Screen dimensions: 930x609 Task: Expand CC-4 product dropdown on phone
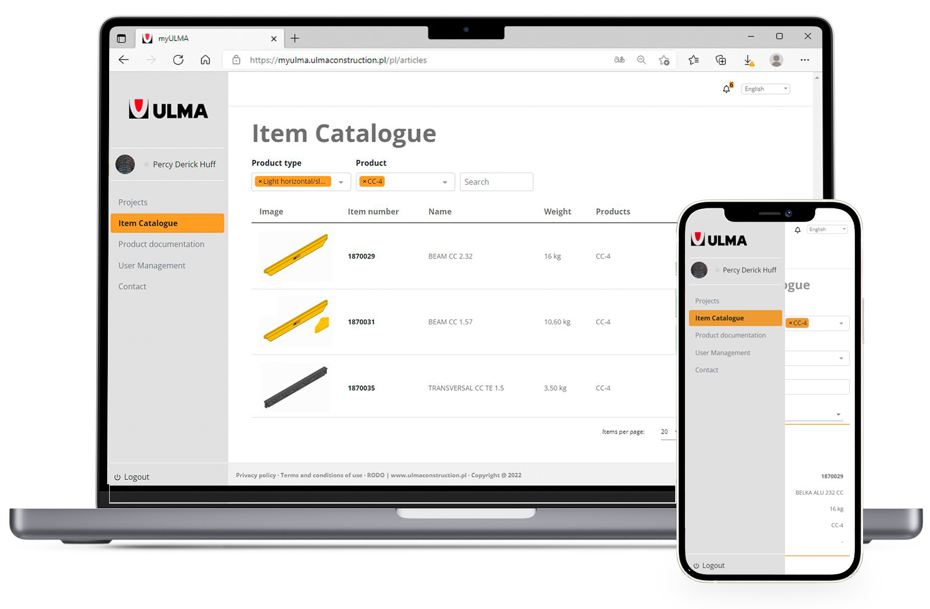click(841, 323)
